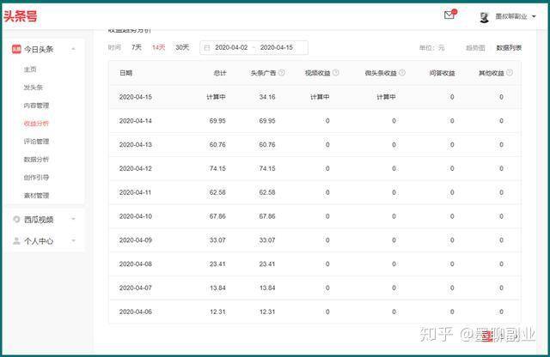
Task: Click the calendar icon in date picker
Action: click(207, 48)
